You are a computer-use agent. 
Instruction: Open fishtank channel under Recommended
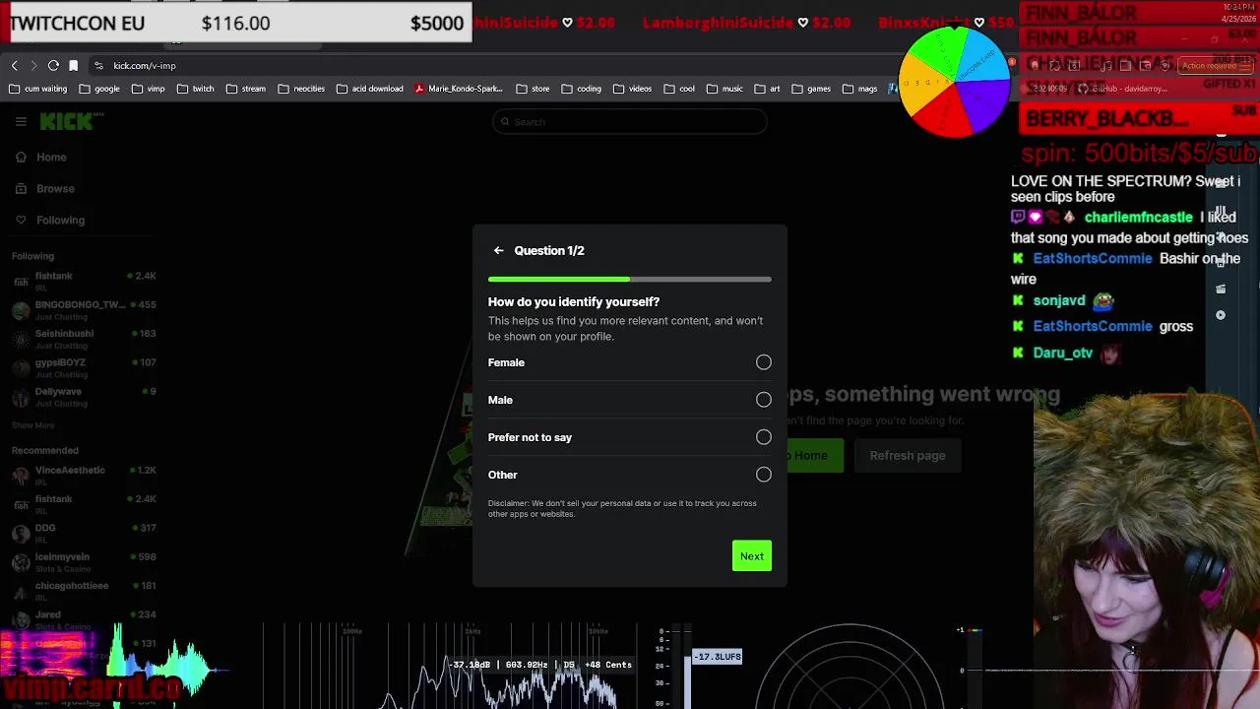point(84,504)
